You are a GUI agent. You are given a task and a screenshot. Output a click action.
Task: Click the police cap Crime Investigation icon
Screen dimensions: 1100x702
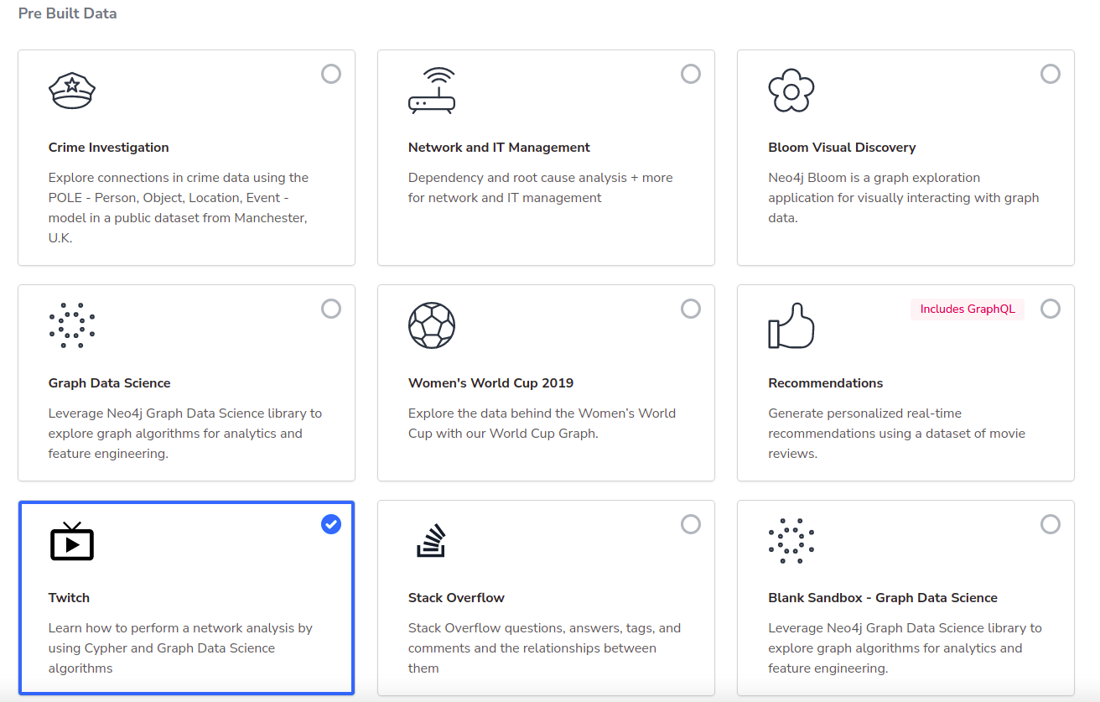[72, 90]
